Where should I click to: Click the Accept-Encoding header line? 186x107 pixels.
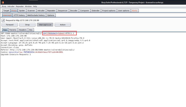click(x=17, y=45)
